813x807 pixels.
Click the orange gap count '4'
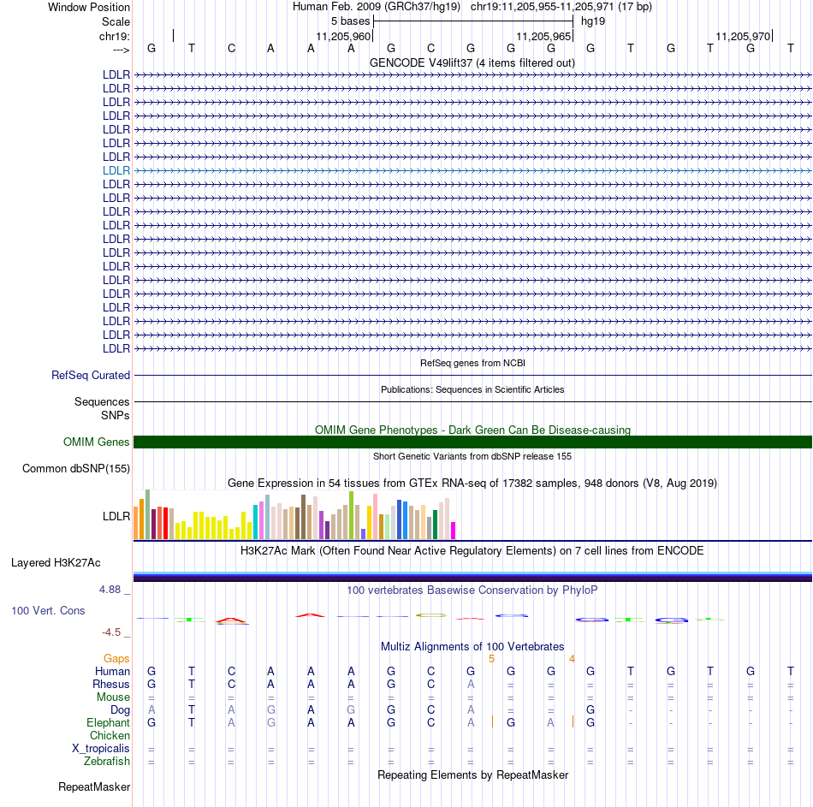click(572, 659)
